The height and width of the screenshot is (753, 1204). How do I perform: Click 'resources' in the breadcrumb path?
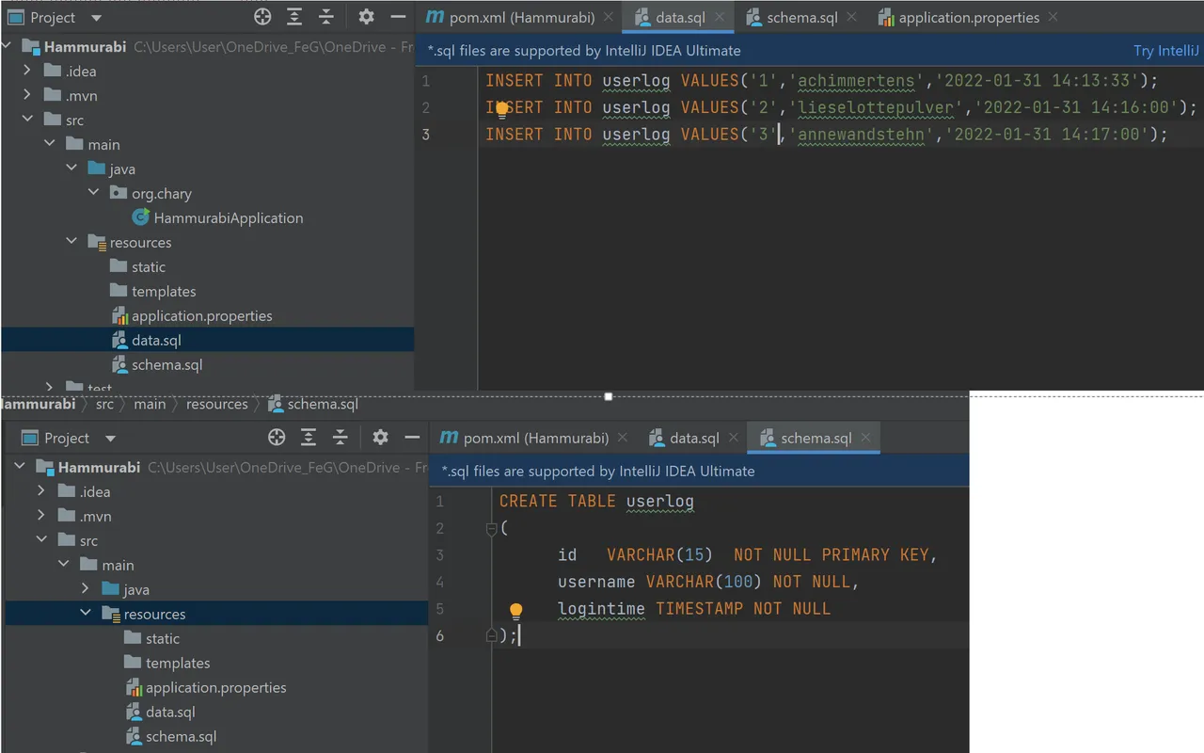(217, 404)
